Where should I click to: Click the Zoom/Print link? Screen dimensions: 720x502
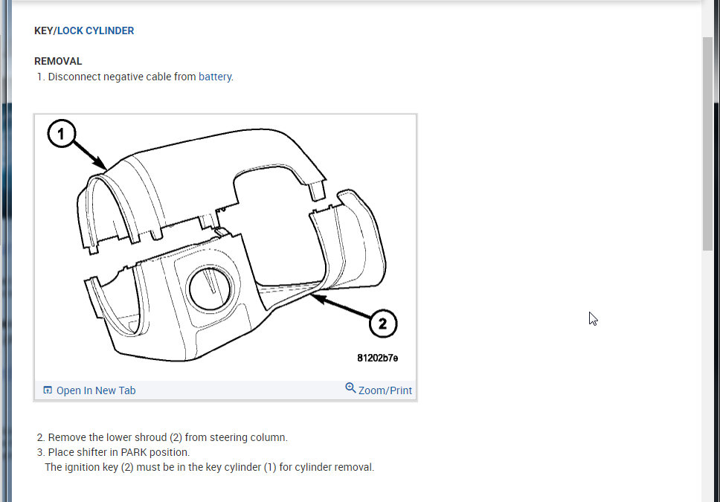click(385, 390)
